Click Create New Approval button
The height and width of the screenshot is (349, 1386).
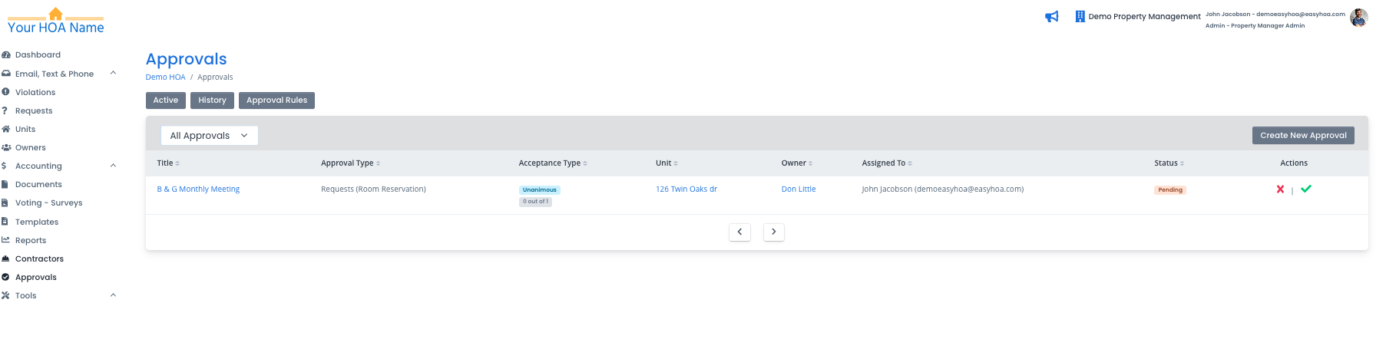(1302, 136)
